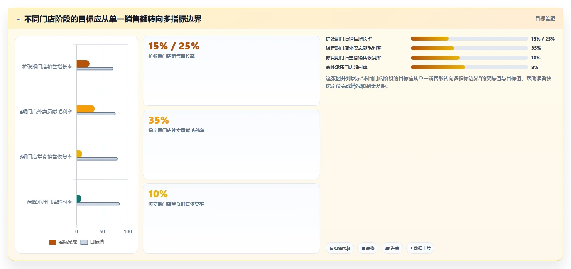Click yellow actual bar for 堂食销售恢复率
Screen dimensions: 571x269
pos(79,154)
